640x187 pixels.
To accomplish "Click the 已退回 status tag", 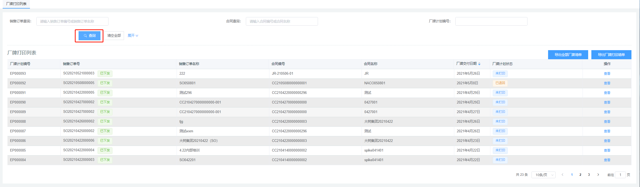I will pos(500,83).
